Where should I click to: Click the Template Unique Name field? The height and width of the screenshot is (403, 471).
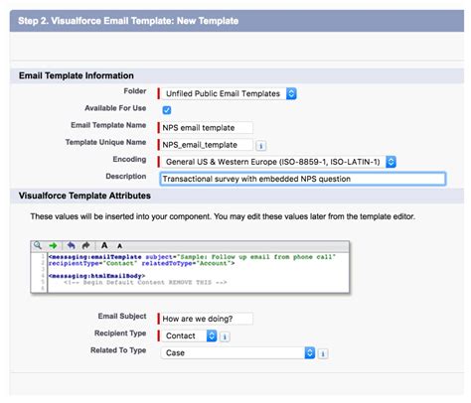click(x=207, y=145)
